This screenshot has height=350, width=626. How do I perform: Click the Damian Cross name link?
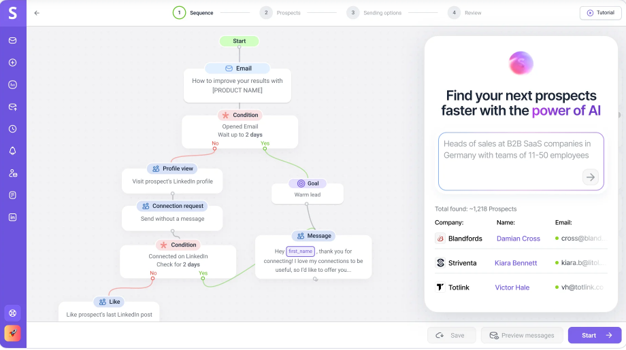click(x=518, y=239)
